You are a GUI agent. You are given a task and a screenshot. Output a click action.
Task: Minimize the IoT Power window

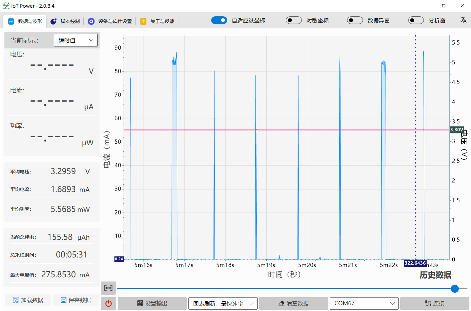click(426, 6)
